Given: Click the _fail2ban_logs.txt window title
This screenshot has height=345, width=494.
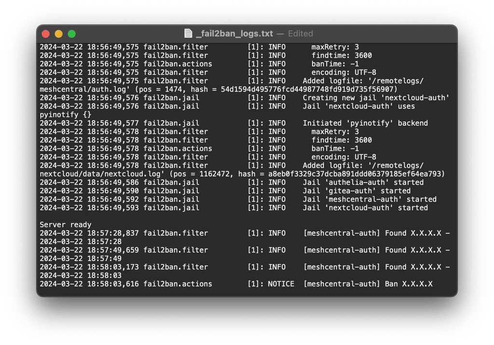Looking at the screenshot, I should [x=234, y=33].
